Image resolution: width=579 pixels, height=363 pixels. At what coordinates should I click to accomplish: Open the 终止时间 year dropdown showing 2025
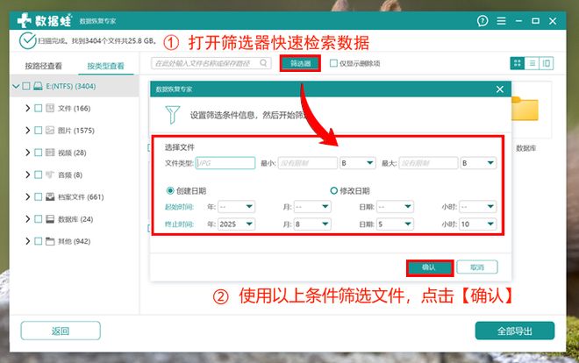(x=236, y=224)
